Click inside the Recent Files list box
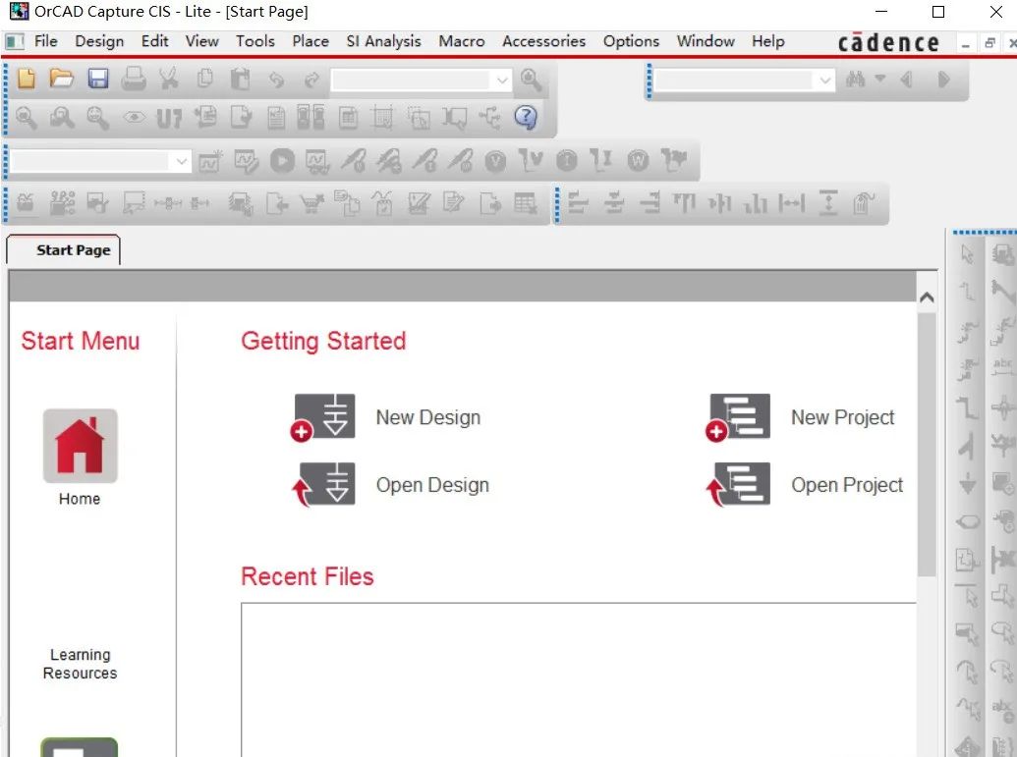 [579, 679]
